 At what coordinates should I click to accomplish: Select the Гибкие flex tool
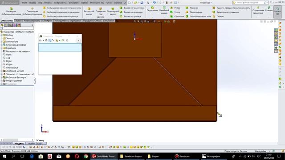[x=218, y=16]
